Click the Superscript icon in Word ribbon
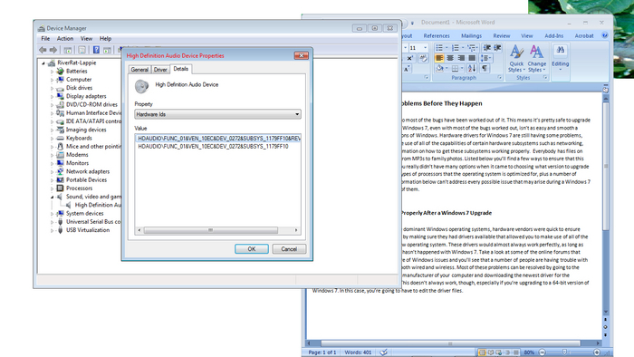 click(x=409, y=58)
